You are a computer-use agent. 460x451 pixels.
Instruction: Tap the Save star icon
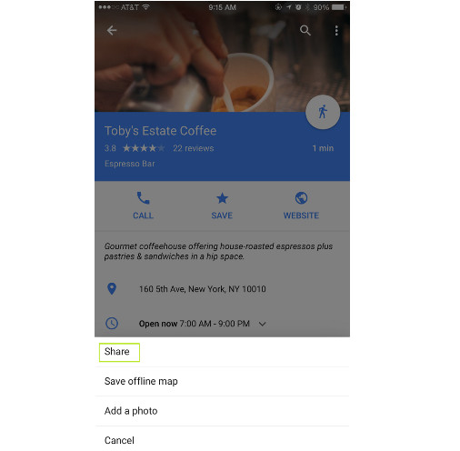(222, 198)
